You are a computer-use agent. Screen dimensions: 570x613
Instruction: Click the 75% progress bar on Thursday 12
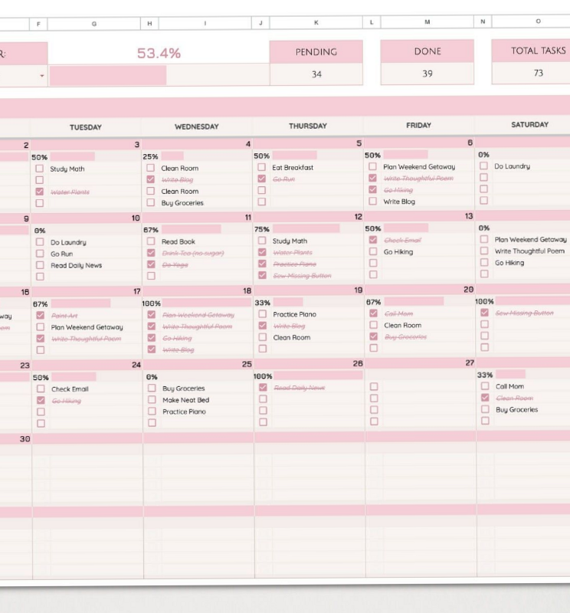[306, 228]
